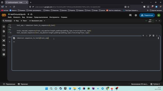
Task: Open the Find Open Datasets bookmark
Action: (x=131, y=10)
